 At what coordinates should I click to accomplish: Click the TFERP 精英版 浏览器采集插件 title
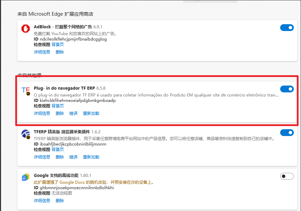62,132
